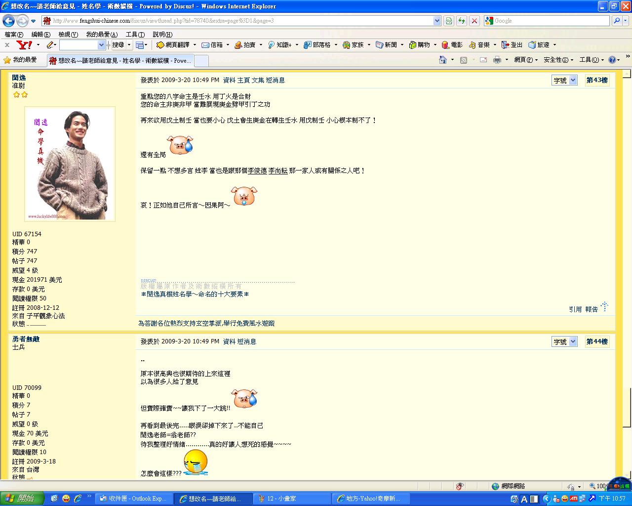Click the Print icon in command bar
632x506 pixels.
pos(497,60)
